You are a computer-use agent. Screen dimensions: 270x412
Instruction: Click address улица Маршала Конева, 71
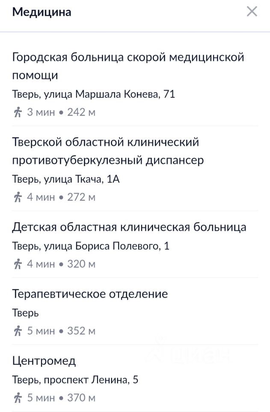[x=94, y=94]
